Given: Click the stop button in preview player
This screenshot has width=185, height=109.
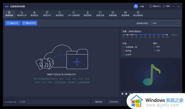Looking at the screenshot, I should [x=126, y=94].
